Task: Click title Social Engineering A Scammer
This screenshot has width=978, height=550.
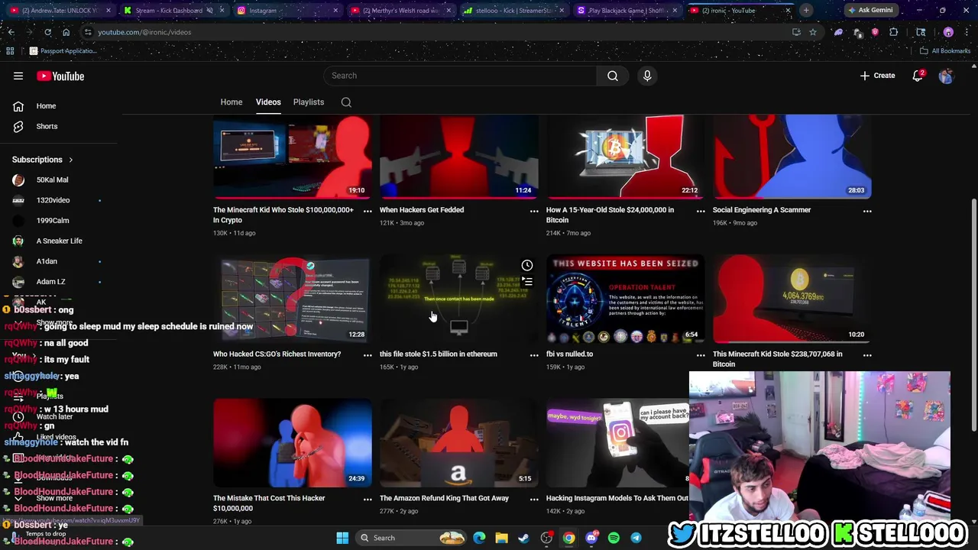Action: pyautogui.click(x=762, y=210)
